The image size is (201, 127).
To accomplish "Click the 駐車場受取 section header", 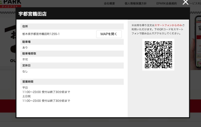I will (x=72, y=54).
